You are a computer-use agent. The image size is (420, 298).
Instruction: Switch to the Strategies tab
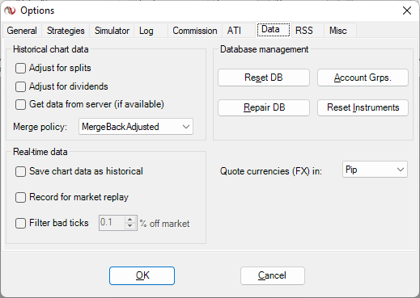tap(66, 31)
